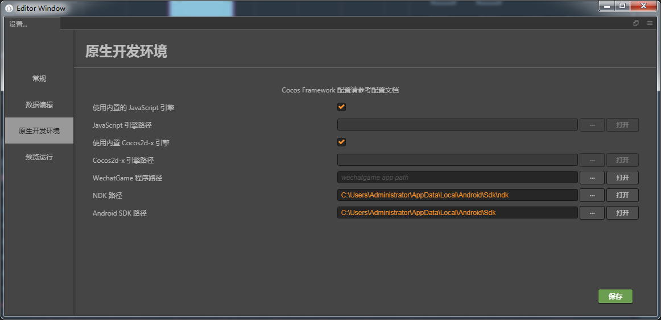Click the Cocos Framework 配置文档 text
This screenshot has height=320, width=661.
coord(340,90)
